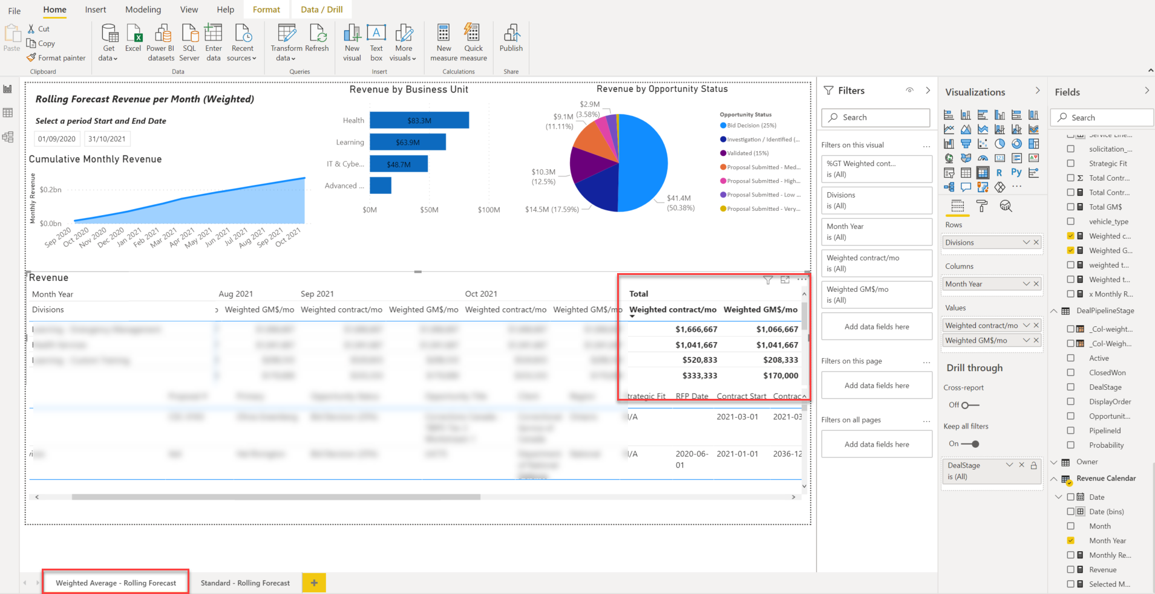Open the View ribbon tab
The image size is (1155, 594).
click(x=189, y=10)
